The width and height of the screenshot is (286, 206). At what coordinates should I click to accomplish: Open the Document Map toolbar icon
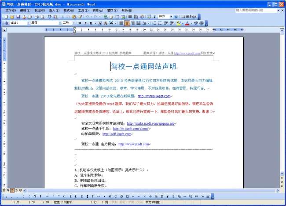click(149, 17)
